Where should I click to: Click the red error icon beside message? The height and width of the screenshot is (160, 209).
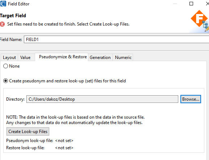point(2,24)
